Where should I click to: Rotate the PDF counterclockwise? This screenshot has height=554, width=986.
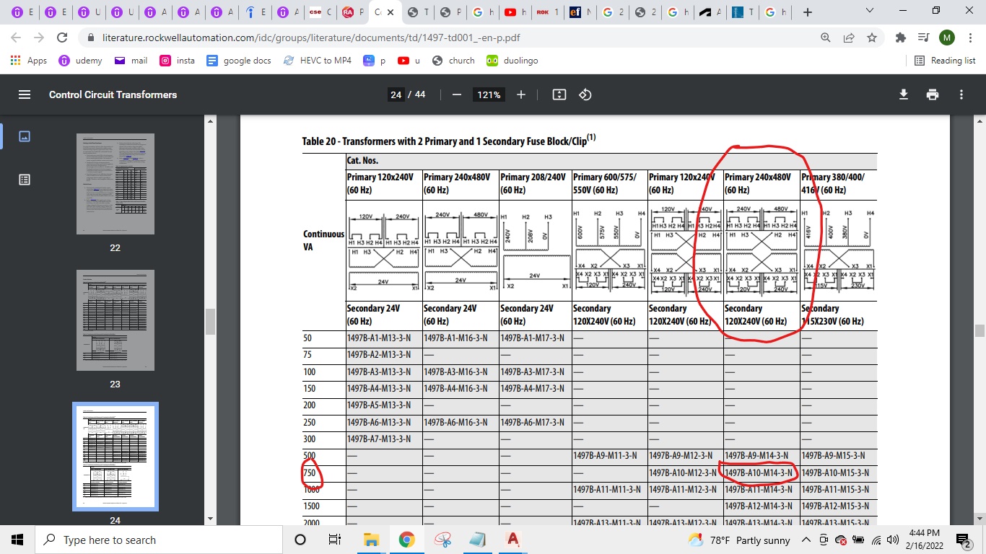[x=585, y=94]
